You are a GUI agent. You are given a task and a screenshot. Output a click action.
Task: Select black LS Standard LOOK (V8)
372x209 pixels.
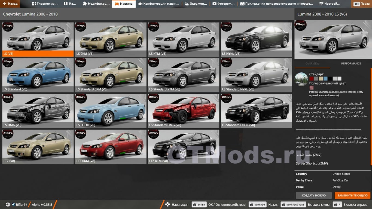tap(257, 111)
